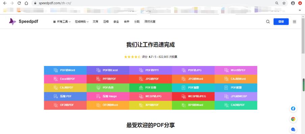Image resolution: width=305 pixels, height=134 pixels.
Task: Open the Excel转PDF tool tile
Action: coord(65,79)
